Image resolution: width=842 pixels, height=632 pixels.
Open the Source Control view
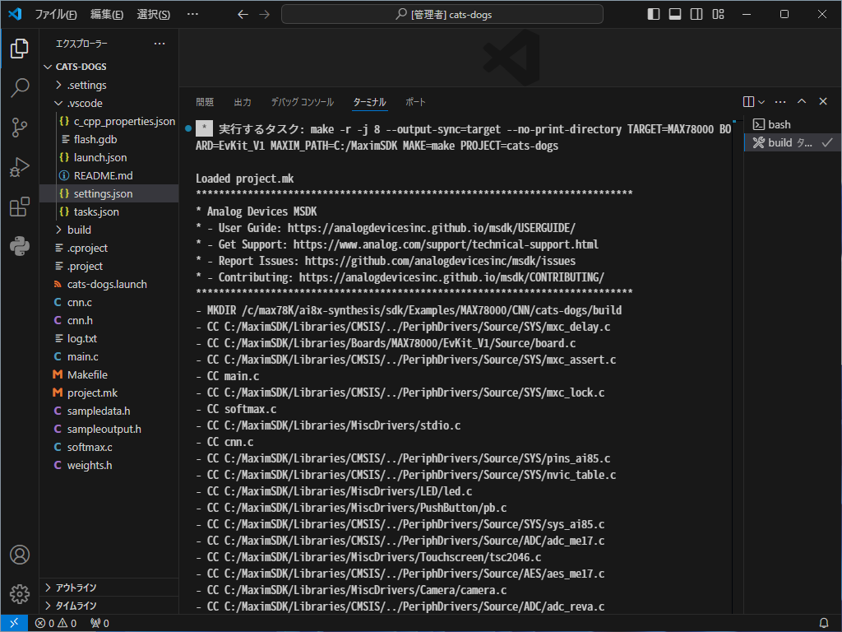click(x=20, y=128)
